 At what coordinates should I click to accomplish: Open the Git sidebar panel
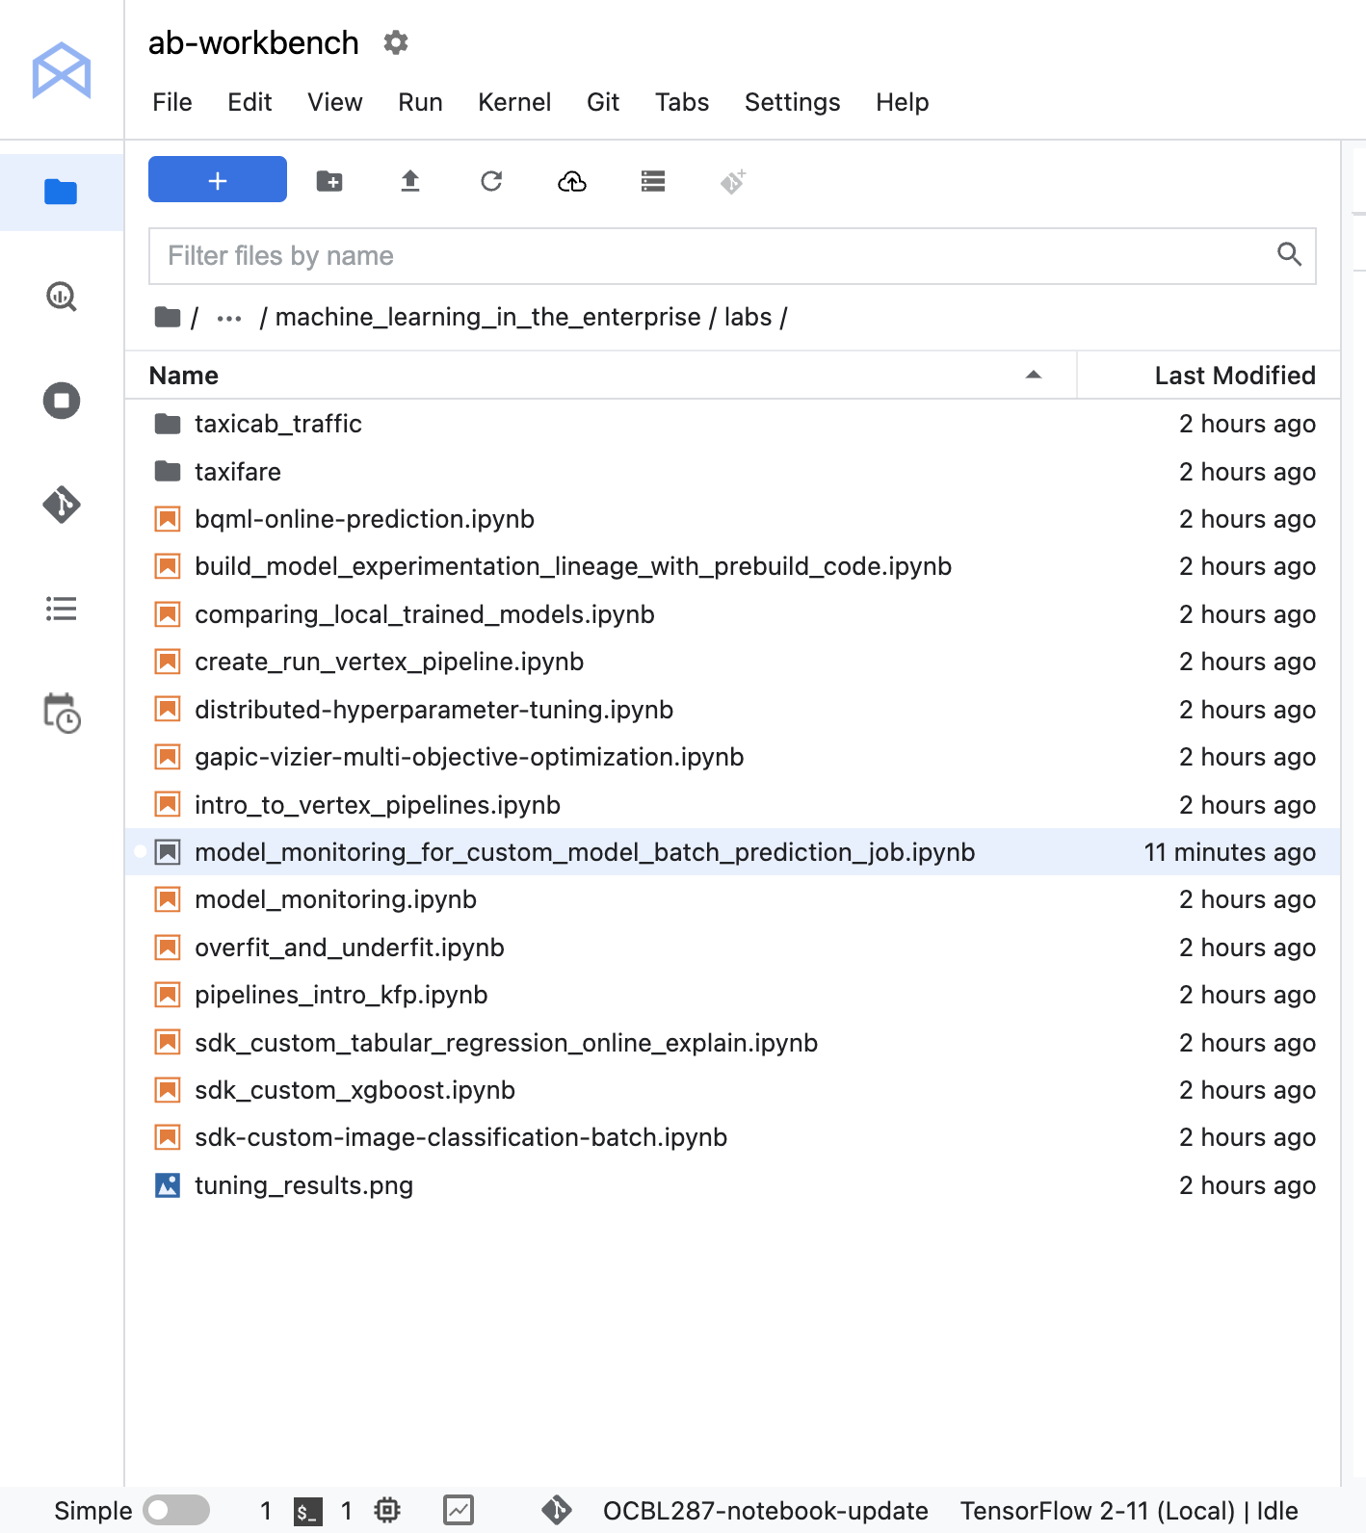pos(62,505)
